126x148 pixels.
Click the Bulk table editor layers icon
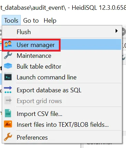pos(8,66)
